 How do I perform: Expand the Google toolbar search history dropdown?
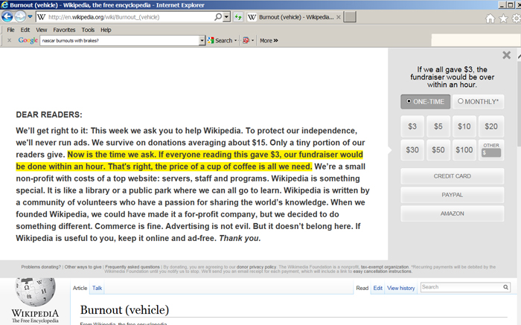coord(202,40)
